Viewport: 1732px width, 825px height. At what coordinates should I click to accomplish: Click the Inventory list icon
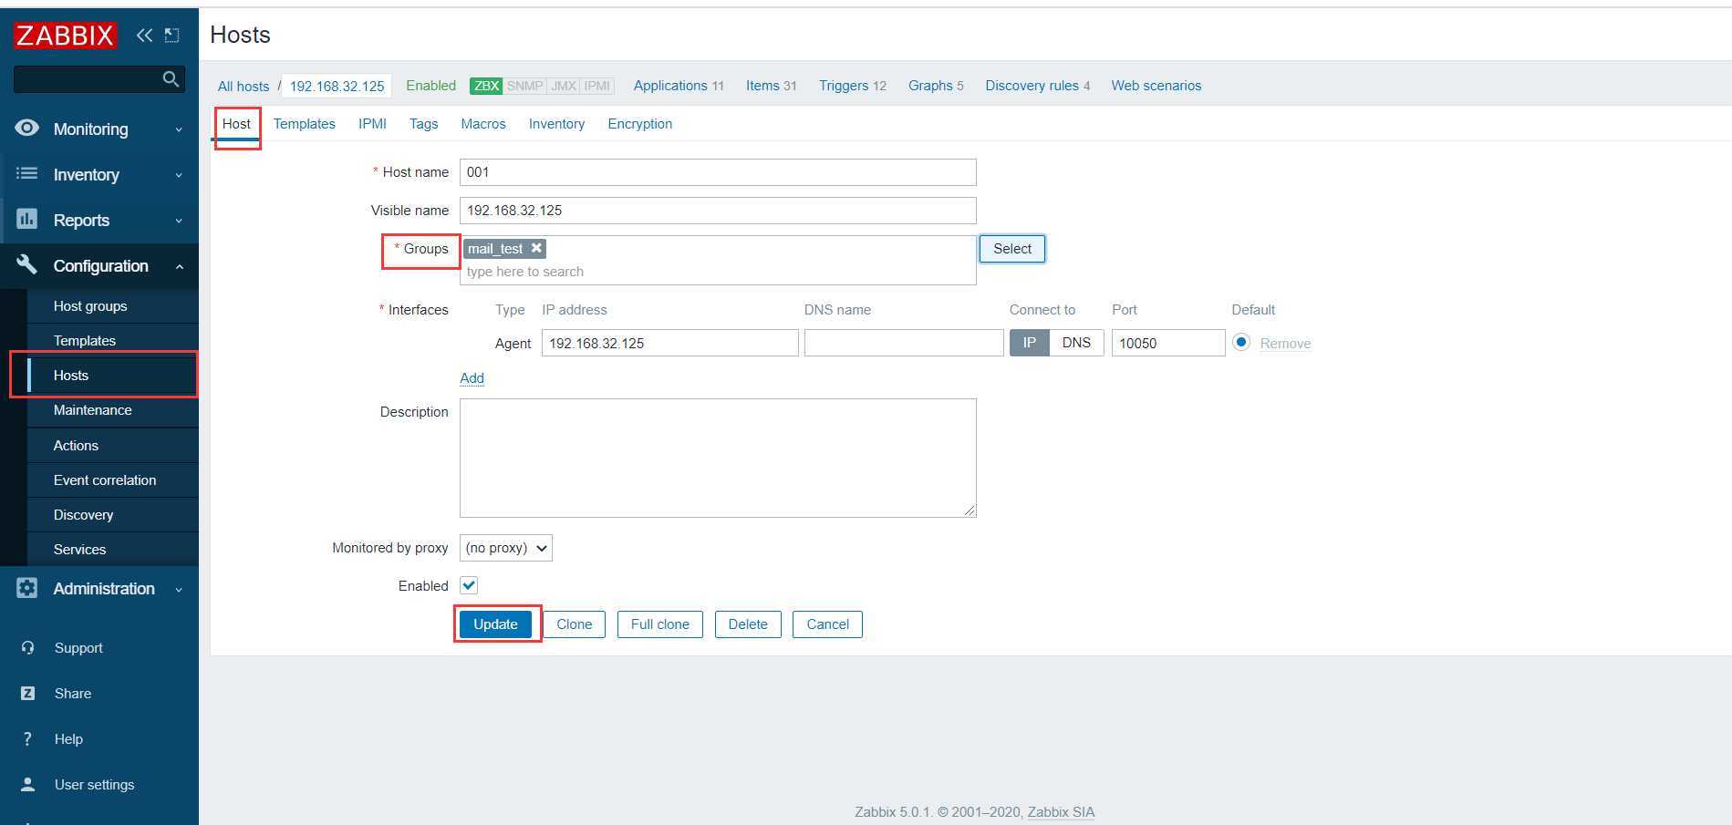point(27,173)
